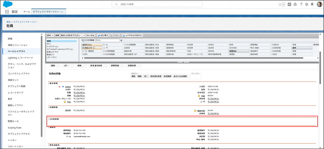Click the レイアウトのプロパティ button
The height and width of the screenshot is (149, 324).
[x=133, y=36]
